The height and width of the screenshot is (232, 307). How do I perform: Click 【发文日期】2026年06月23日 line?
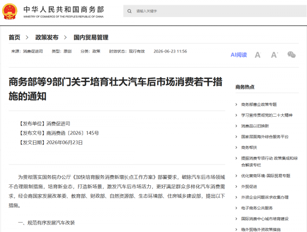(x=51, y=142)
